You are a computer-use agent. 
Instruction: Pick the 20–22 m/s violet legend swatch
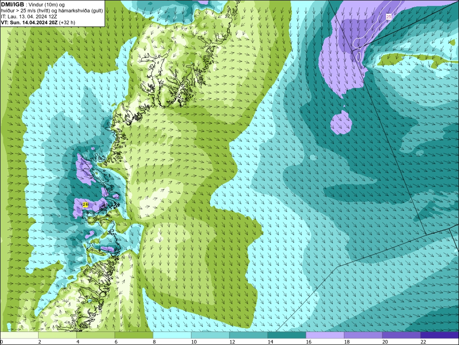401,335
